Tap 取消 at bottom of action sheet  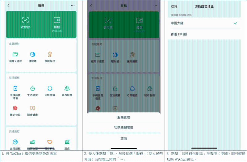point(124,139)
